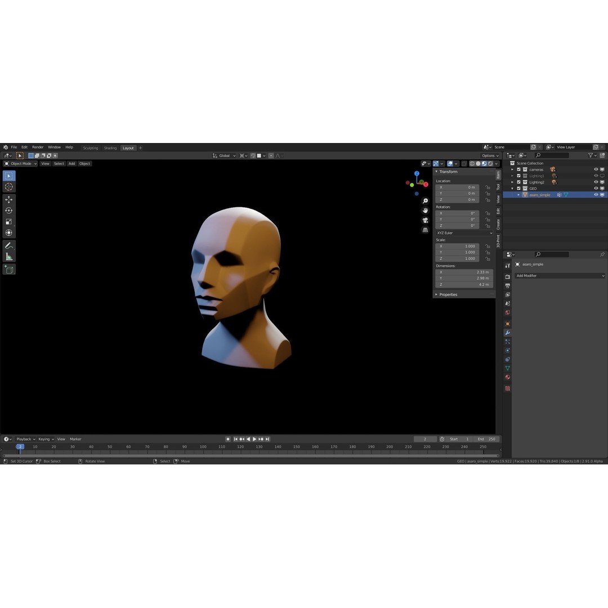Open the Modifier wrench properties tab
This screenshot has height=608, width=608.
(x=508, y=333)
